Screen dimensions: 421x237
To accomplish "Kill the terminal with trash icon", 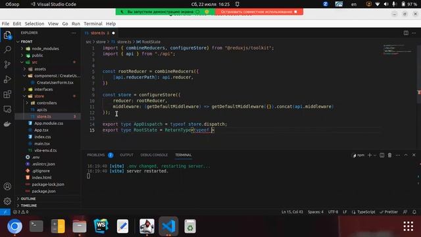I will pos(389,155).
